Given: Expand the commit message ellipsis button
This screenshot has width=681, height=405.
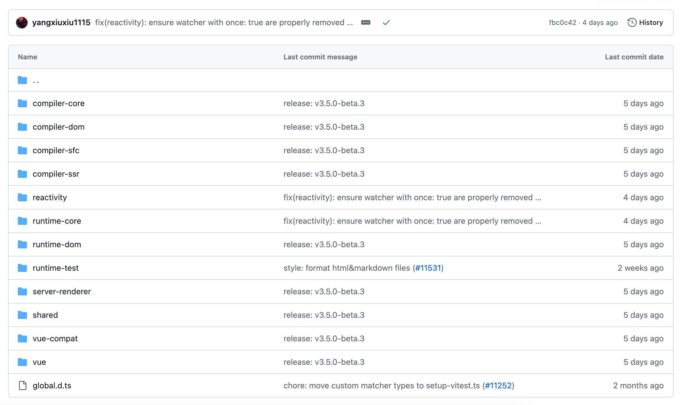Looking at the screenshot, I should tap(365, 23).
